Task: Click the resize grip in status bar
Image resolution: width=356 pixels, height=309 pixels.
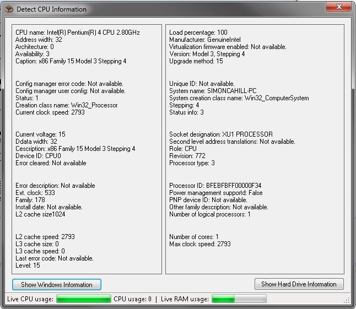Action: pos(347,301)
